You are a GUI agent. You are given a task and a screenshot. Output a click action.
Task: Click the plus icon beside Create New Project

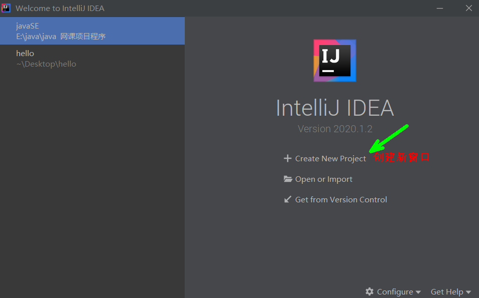[x=288, y=158]
